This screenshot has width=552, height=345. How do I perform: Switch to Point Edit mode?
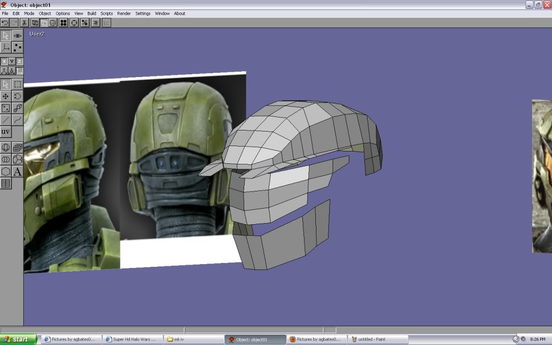pos(17,47)
